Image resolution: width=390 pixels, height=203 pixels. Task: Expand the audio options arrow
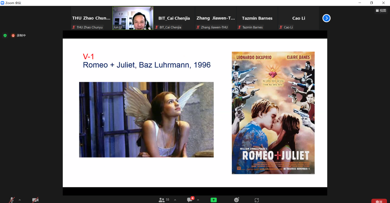click(20, 200)
